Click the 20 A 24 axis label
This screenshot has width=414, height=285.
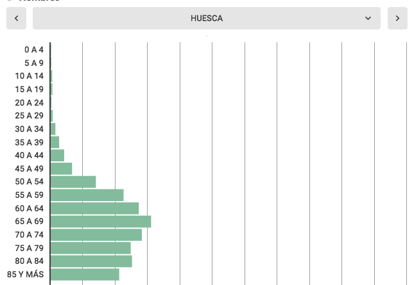pyautogui.click(x=30, y=102)
